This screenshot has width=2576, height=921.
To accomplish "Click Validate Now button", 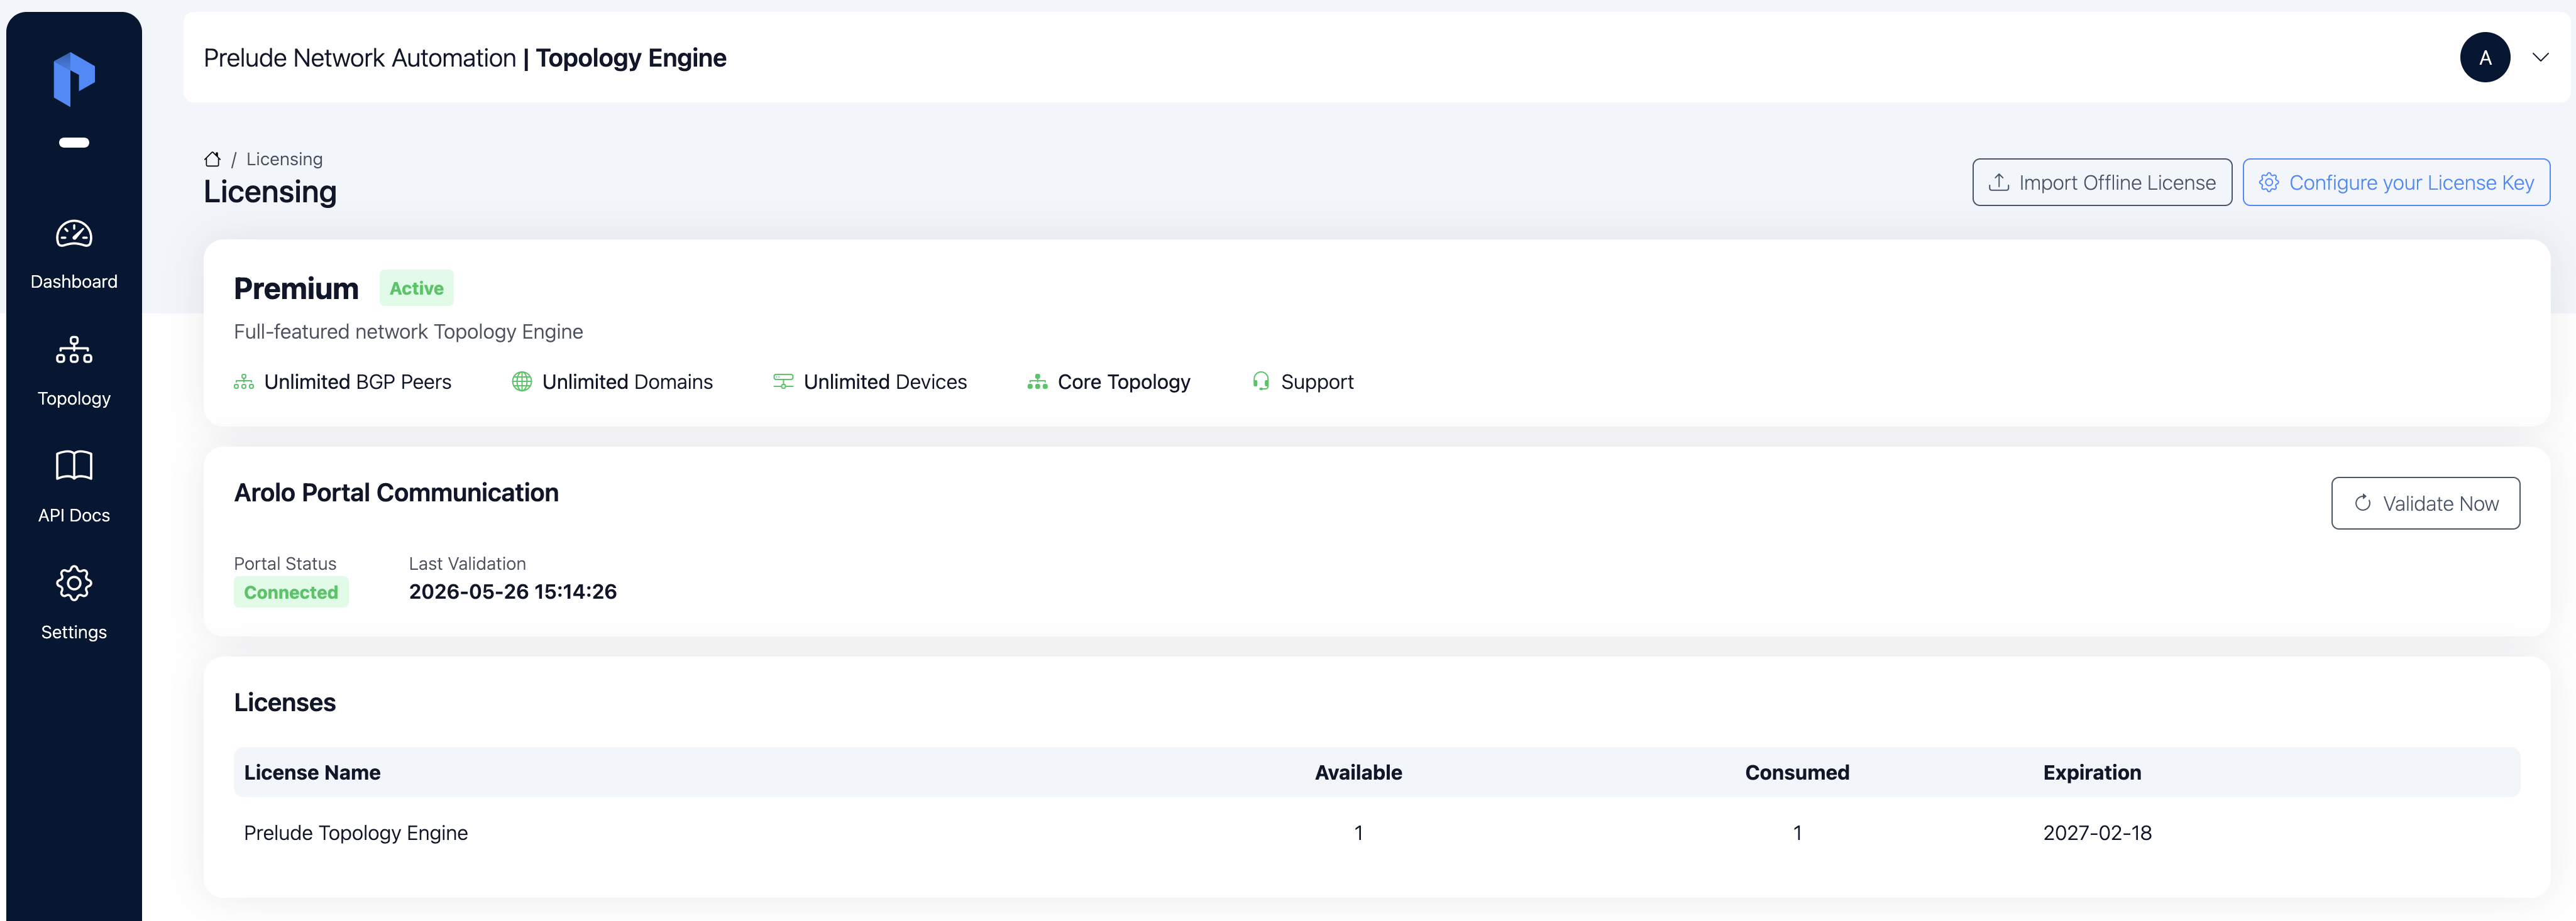I will pyautogui.click(x=2425, y=503).
